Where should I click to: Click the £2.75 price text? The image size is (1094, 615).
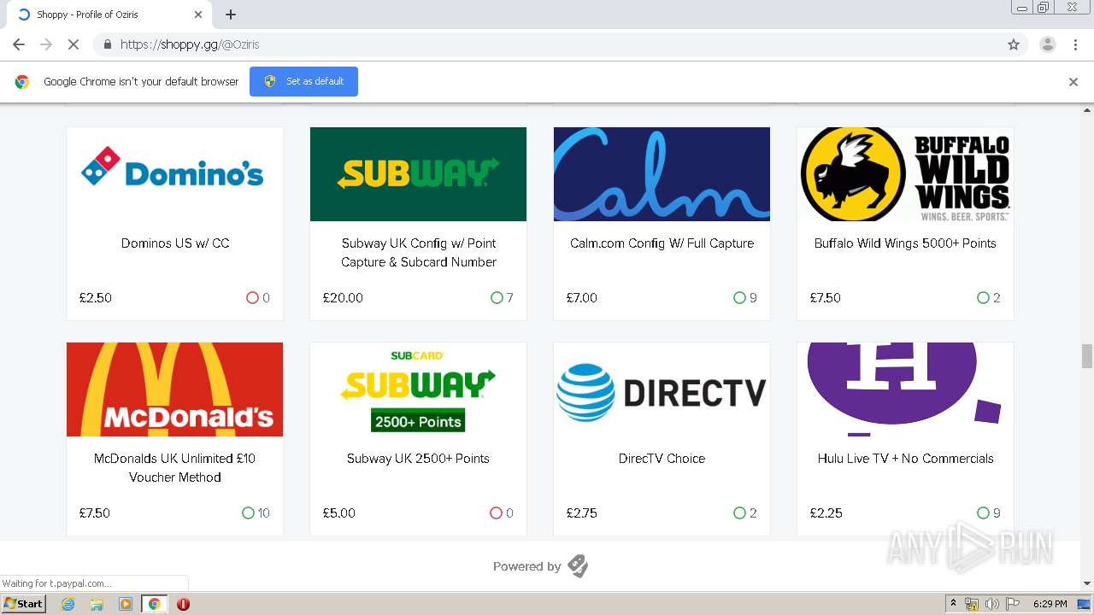(582, 513)
